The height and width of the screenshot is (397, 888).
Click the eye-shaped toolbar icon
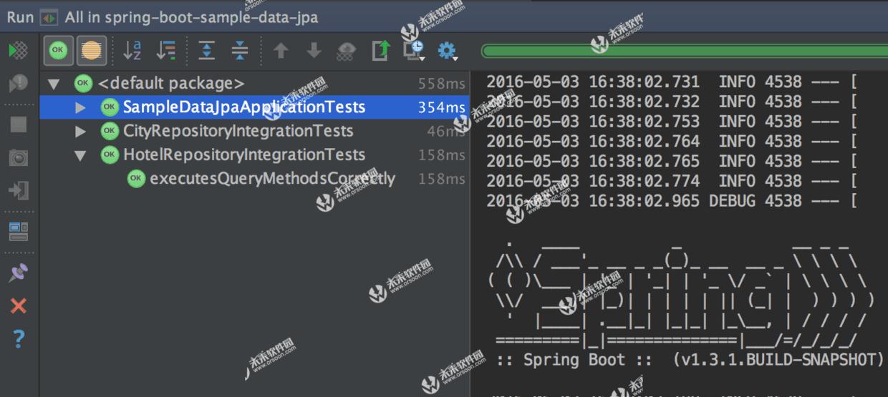pyautogui.click(x=347, y=51)
